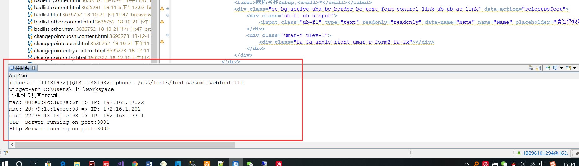579x166 pixels.
Task: Open WeChat from the taskbar
Action: pyautogui.click(x=250, y=163)
